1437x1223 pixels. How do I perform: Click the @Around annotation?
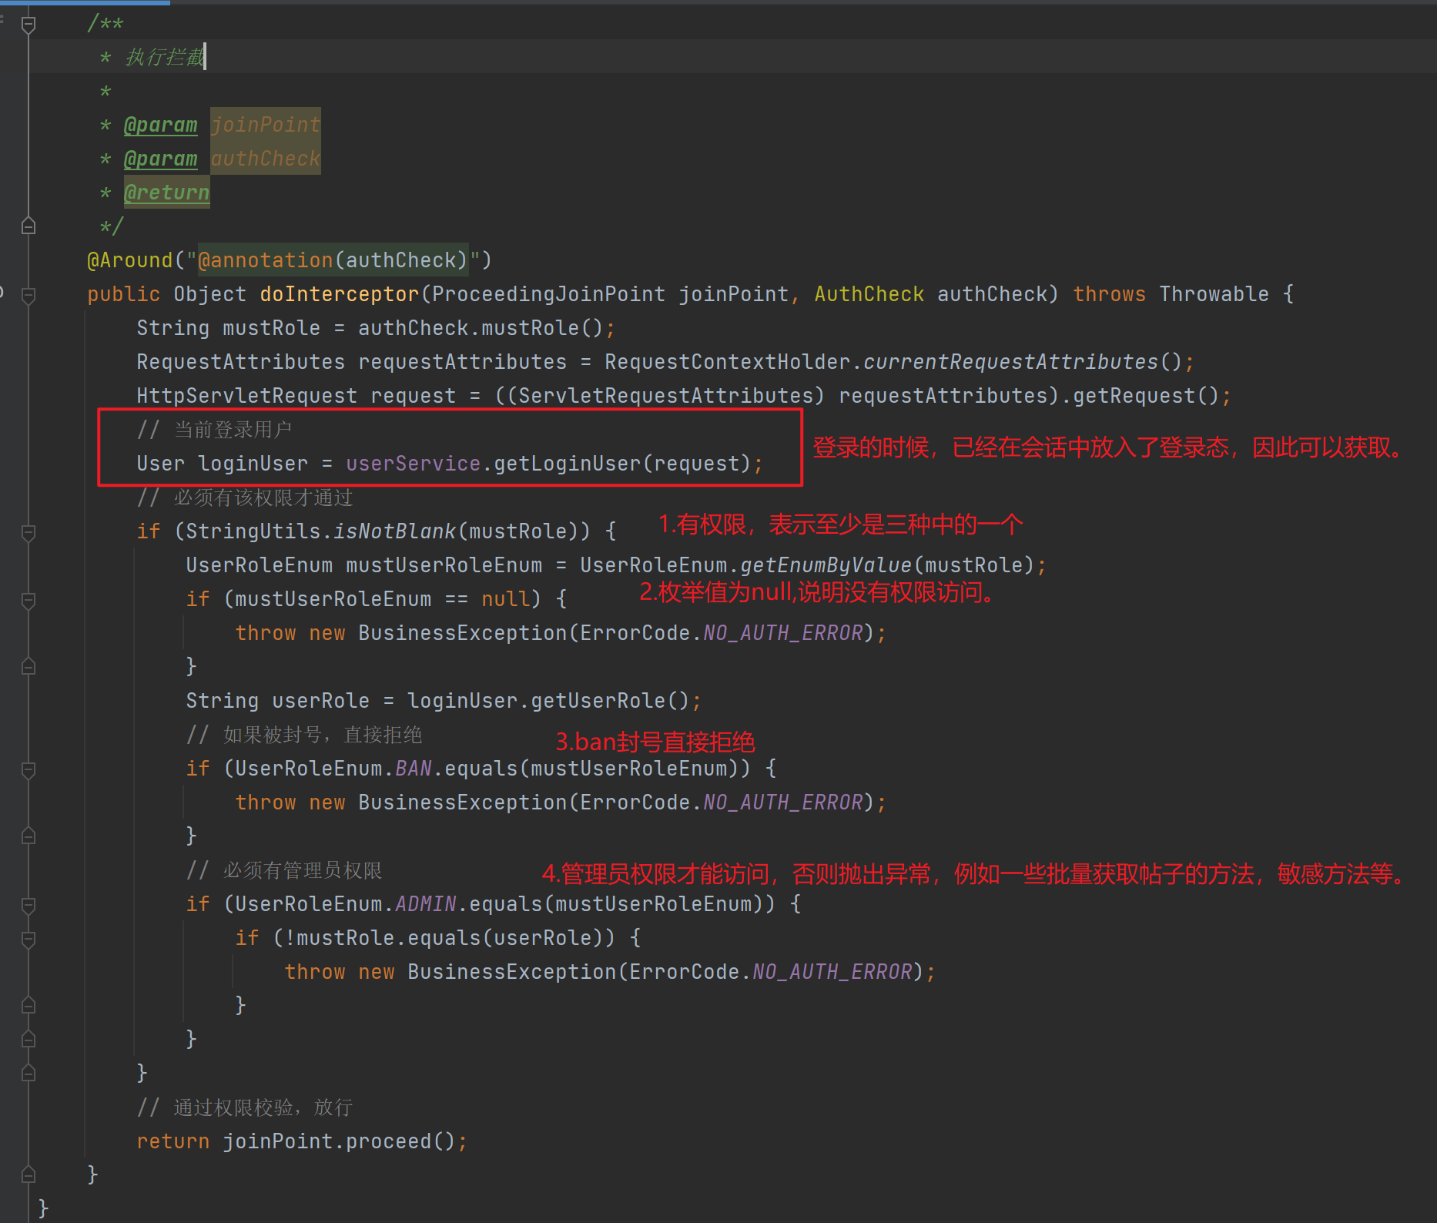pyautogui.click(x=129, y=260)
